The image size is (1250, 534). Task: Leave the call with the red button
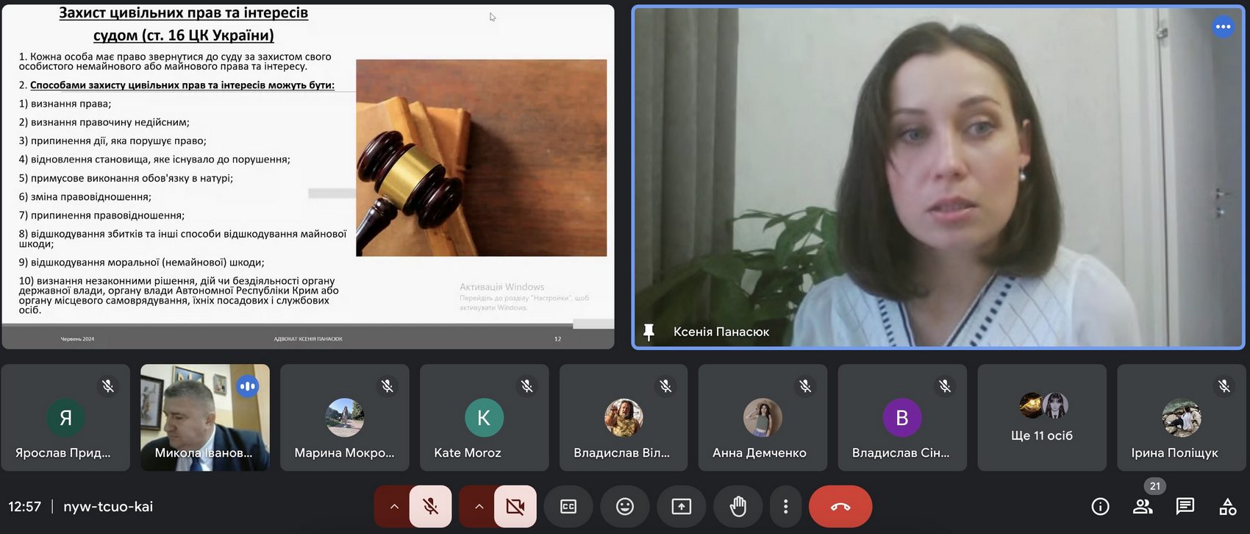pyautogui.click(x=840, y=506)
